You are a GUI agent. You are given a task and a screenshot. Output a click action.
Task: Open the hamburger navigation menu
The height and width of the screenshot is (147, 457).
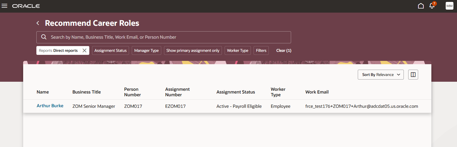(4, 6)
